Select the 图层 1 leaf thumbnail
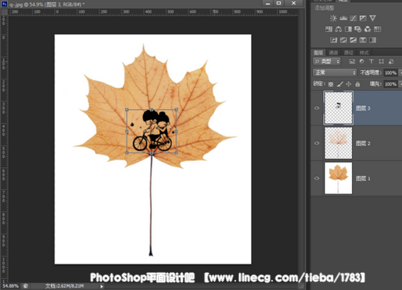 click(339, 178)
